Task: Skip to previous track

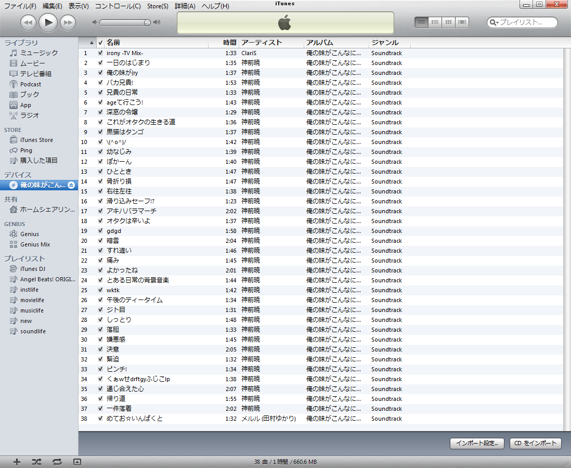Action: tap(28, 22)
